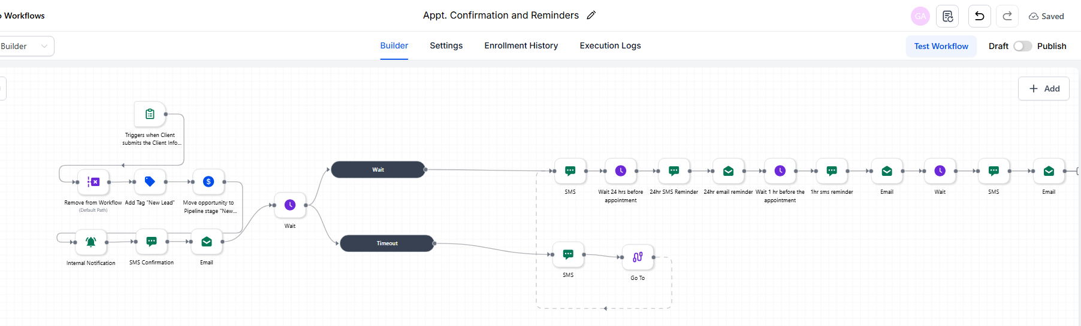Viewport: 1081px width, 326px height.
Task: Open the Email node after 1hr sms reminder
Action: tap(887, 171)
